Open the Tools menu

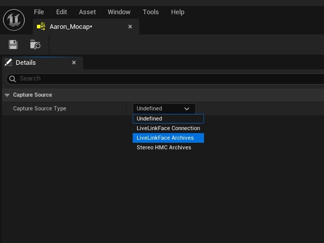click(x=151, y=12)
